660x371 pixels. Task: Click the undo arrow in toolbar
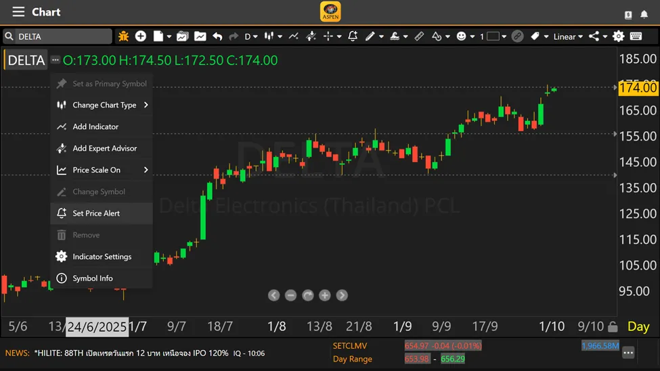tap(217, 36)
